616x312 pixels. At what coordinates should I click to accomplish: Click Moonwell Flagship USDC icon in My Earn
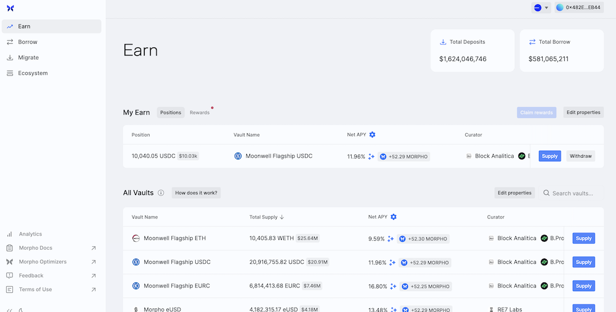tap(238, 156)
